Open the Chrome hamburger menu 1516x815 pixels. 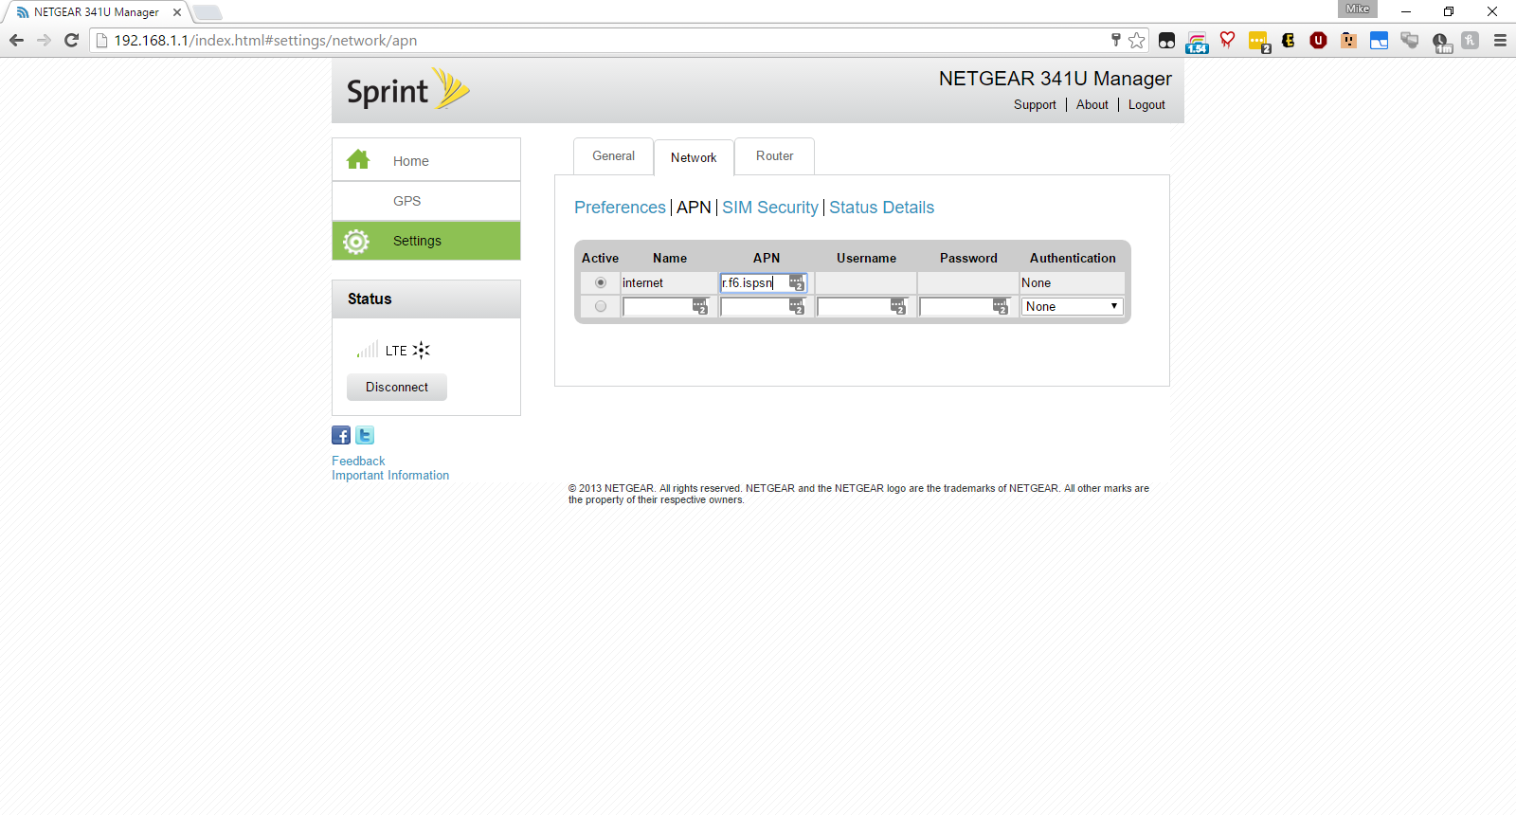tap(1500, 40)
